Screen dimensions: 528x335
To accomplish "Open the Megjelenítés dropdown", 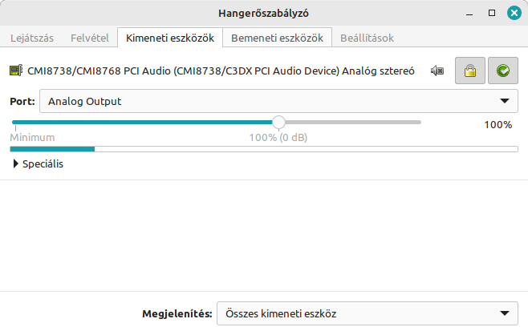I will click(368, 313).
